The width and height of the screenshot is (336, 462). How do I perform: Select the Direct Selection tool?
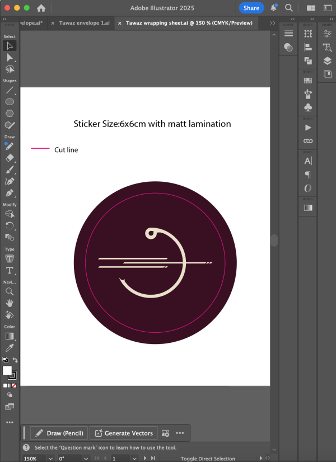(x=10, y=57)
